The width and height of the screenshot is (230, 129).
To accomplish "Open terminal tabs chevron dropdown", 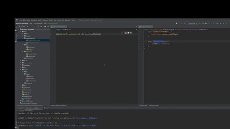I will 47,108.
